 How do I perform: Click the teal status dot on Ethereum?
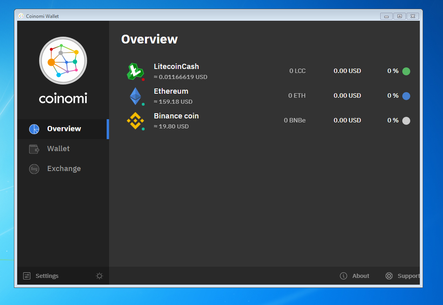pos(143,104)
